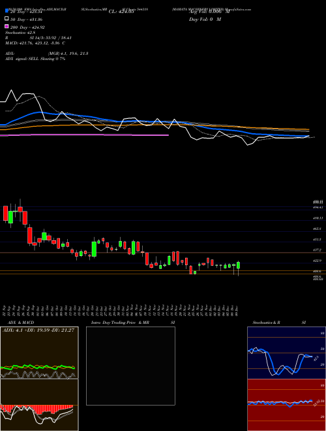Select the '200 Day = 424.92' legend text

coord(27,27)
